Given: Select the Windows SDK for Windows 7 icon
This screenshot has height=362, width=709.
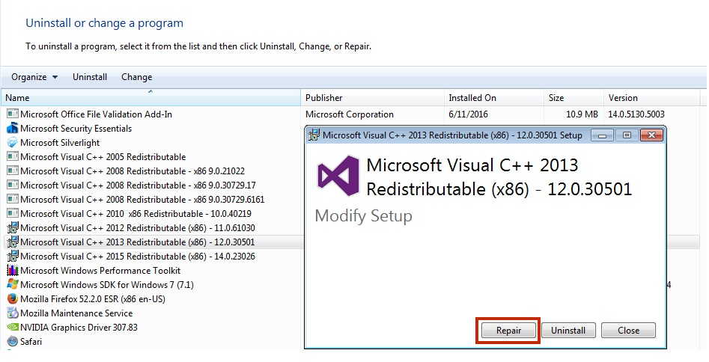Looking at the screenshot, I should (x=13, y=285).
